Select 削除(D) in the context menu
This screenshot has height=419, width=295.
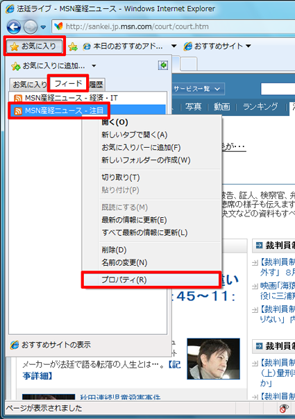(114, 250)
